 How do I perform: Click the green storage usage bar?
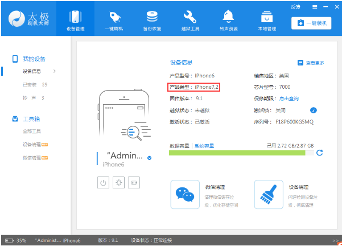pos(237,153)
